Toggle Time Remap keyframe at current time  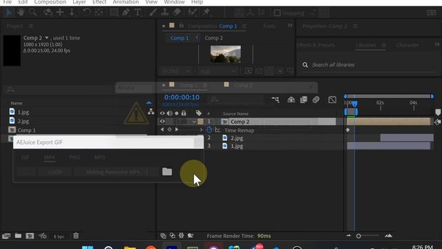169,129
